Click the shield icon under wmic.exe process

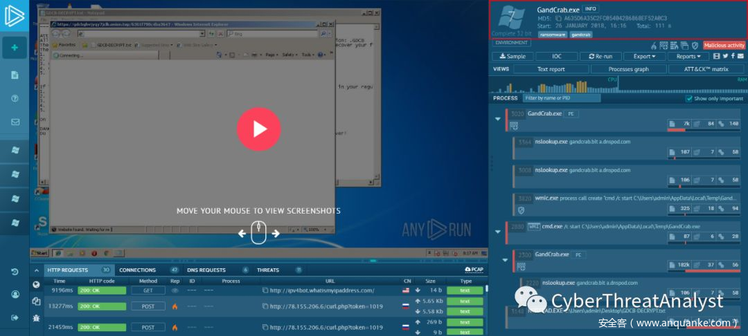pyautogui.click(x=522, y=209)
